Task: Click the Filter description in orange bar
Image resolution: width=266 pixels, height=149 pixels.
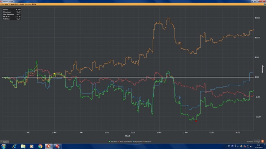Action: click(x=12, y=4)
